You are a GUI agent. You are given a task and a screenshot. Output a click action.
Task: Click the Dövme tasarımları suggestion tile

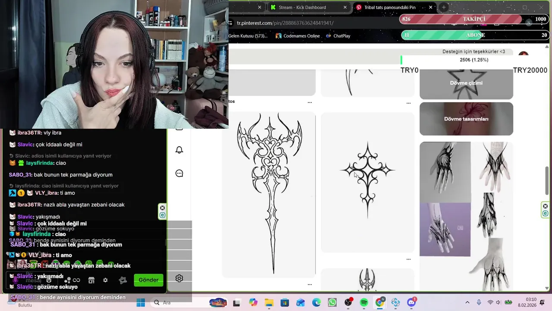pos(466,119)
